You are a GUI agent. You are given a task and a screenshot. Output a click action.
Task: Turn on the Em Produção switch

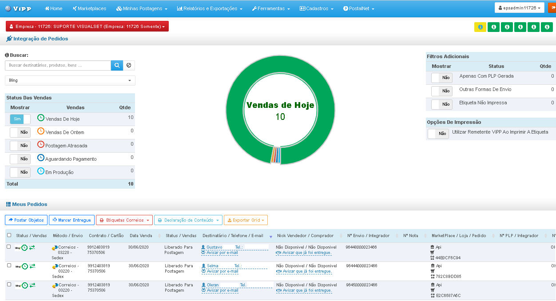click(20, 172)
